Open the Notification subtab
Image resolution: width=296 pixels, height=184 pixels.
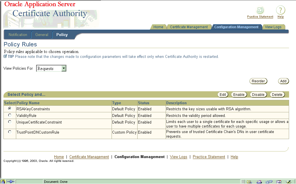tap(18, 35)
